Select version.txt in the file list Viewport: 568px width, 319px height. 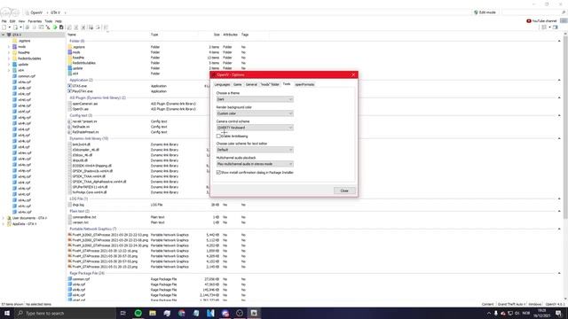click(x=80, y=222)
